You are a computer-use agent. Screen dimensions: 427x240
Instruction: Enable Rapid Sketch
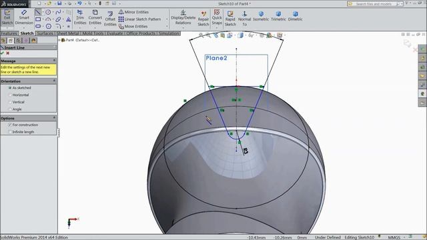tap(230, 19)
